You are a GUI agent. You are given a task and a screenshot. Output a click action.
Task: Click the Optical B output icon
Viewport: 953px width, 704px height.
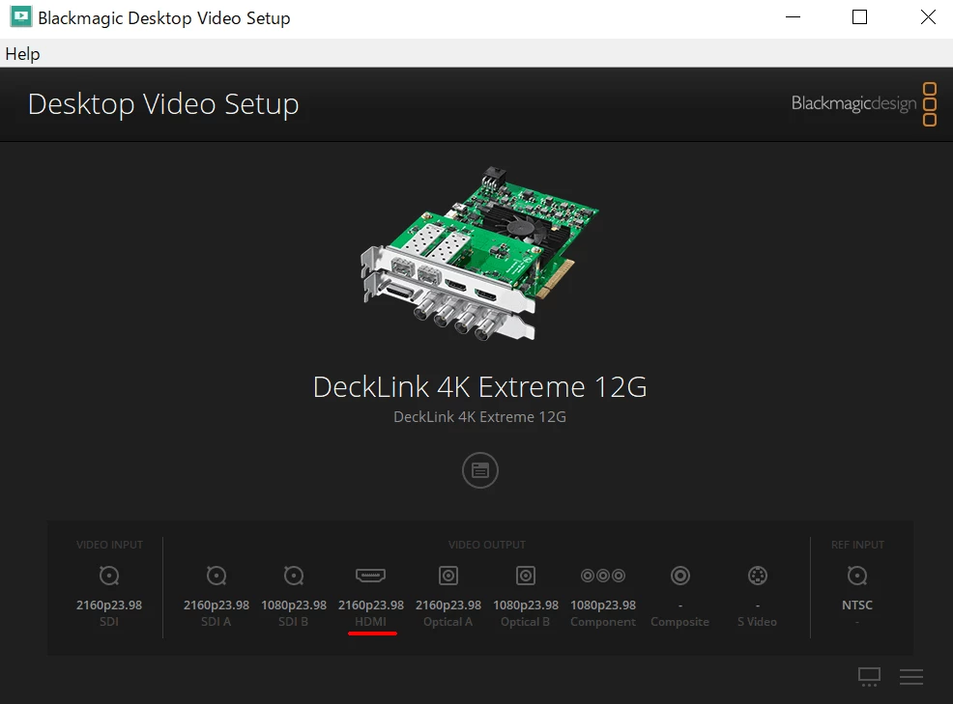click(526, 576)
